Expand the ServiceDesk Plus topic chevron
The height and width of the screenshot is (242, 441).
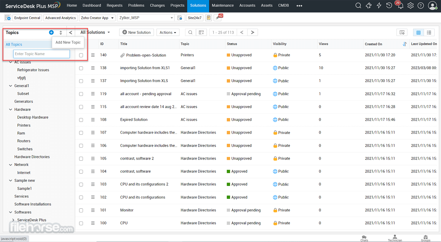[13, 220]
